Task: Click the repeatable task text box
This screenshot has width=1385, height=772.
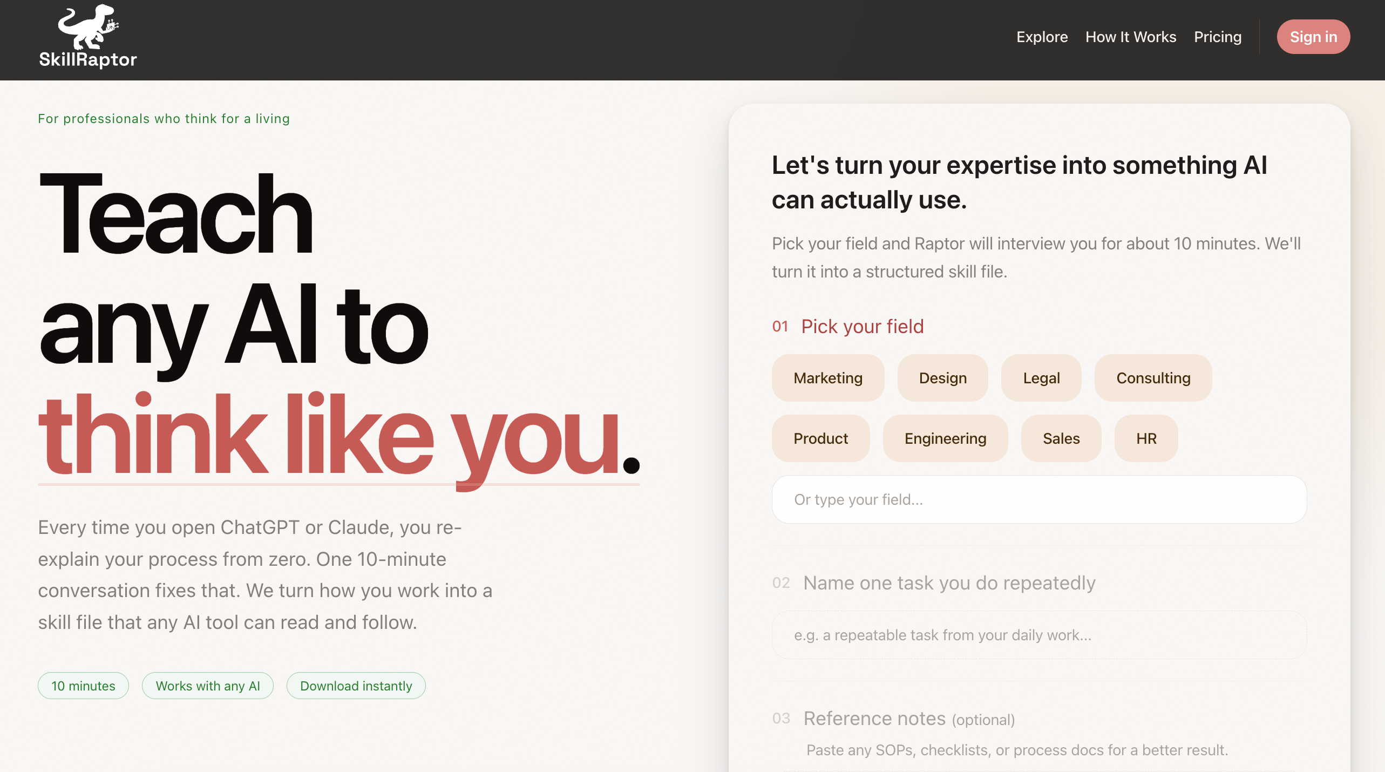Action: point(1039,635)
